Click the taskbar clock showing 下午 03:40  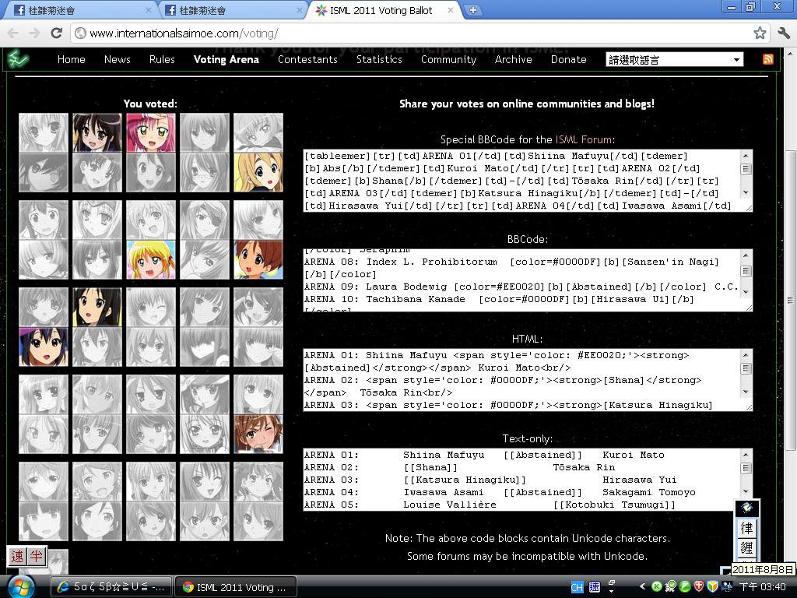pyautogui.click(x=762, y=587)
